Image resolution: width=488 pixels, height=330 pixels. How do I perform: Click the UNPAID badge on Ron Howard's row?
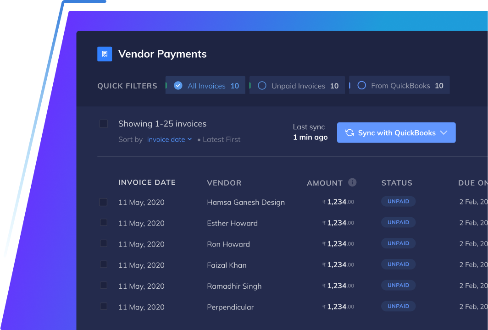398,243
